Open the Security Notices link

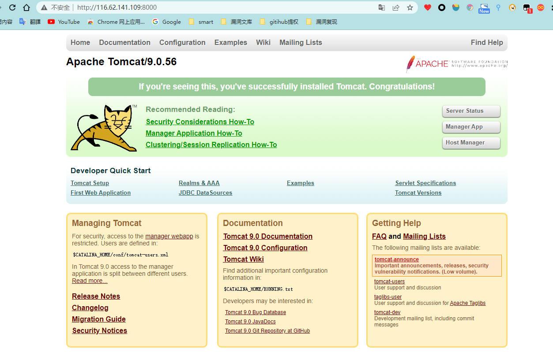99,330
